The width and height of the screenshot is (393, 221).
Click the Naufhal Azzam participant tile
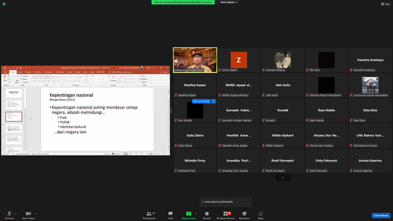tap(195, 85)
